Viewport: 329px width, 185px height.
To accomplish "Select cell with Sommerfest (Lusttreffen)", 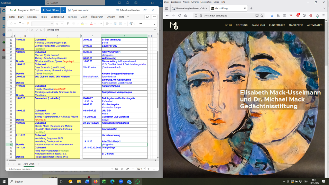I will 57,98.
